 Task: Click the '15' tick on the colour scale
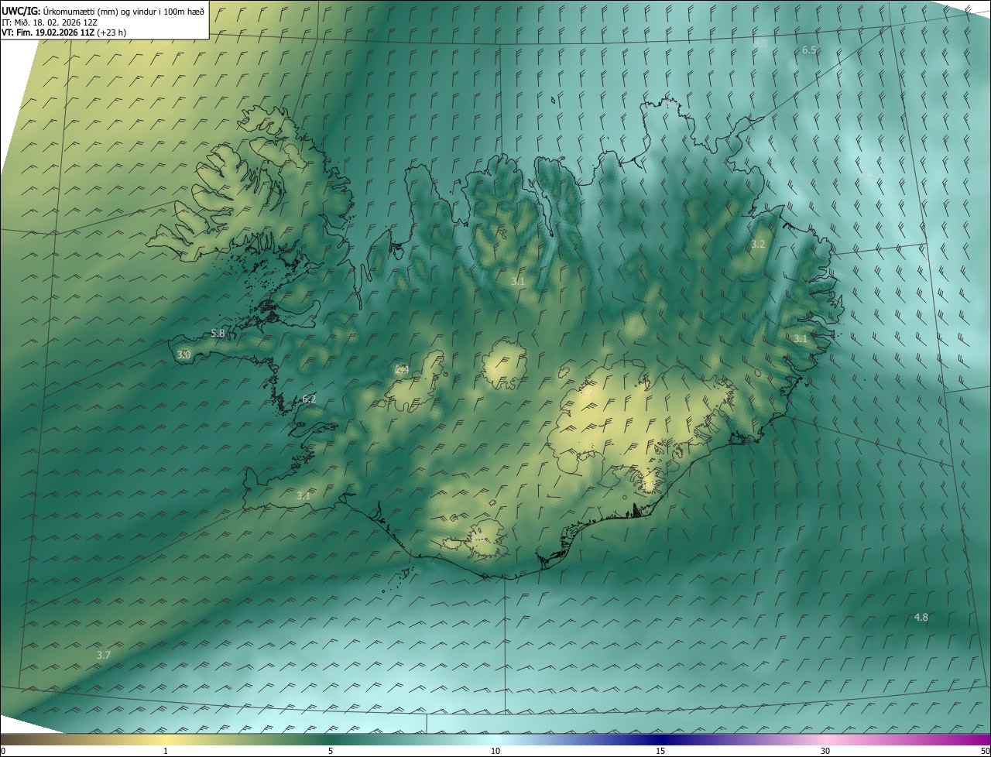(660, 751)
